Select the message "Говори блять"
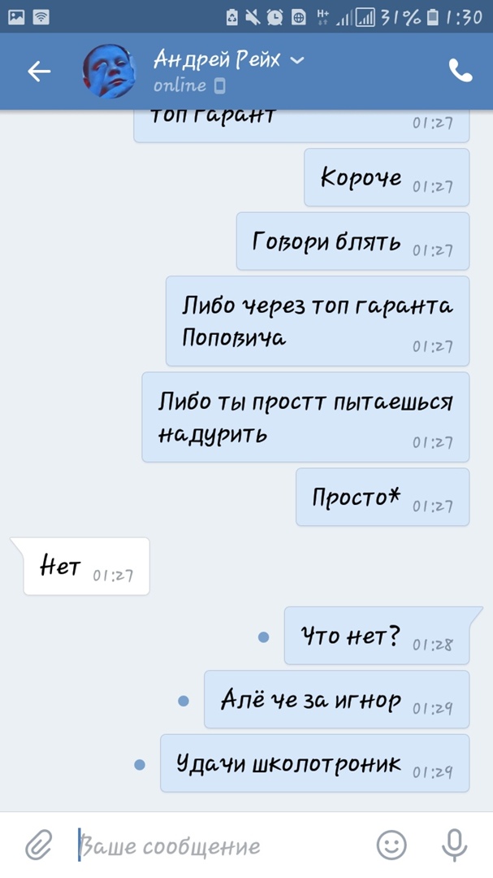 352,241
